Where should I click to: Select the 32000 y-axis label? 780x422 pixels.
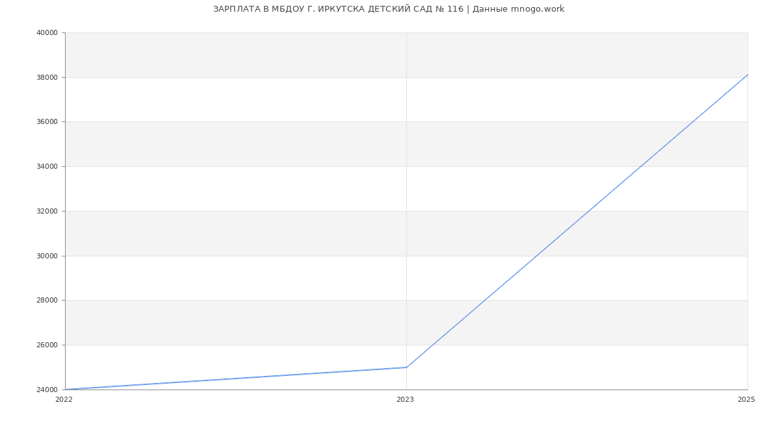(x=48, y=211)
